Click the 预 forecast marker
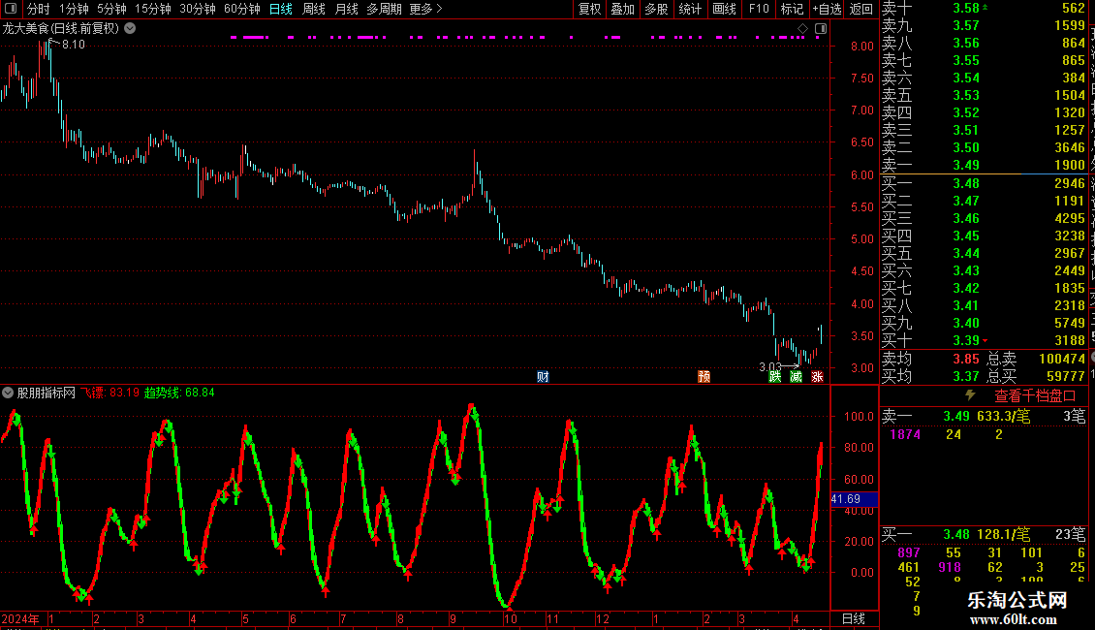Image resolution: width=1095 pixels, height=630 pixels. tap(704, 376)
